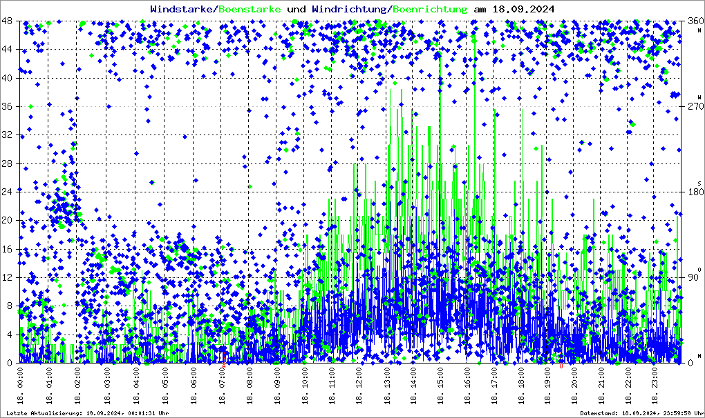
Task: Click the '18. 05:00' time axis label
Action: tap(165, 386)
